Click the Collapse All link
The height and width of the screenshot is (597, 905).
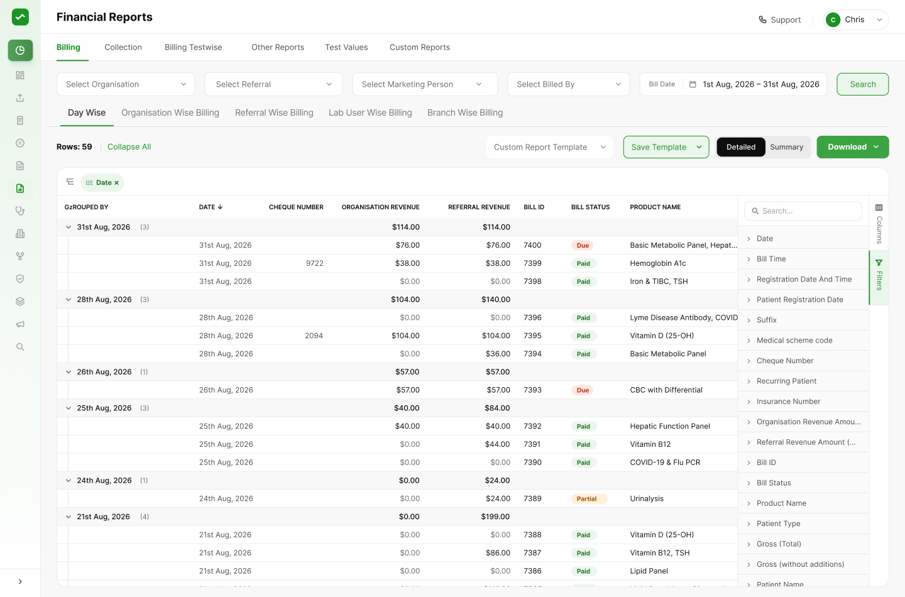(x=129, y=147)
